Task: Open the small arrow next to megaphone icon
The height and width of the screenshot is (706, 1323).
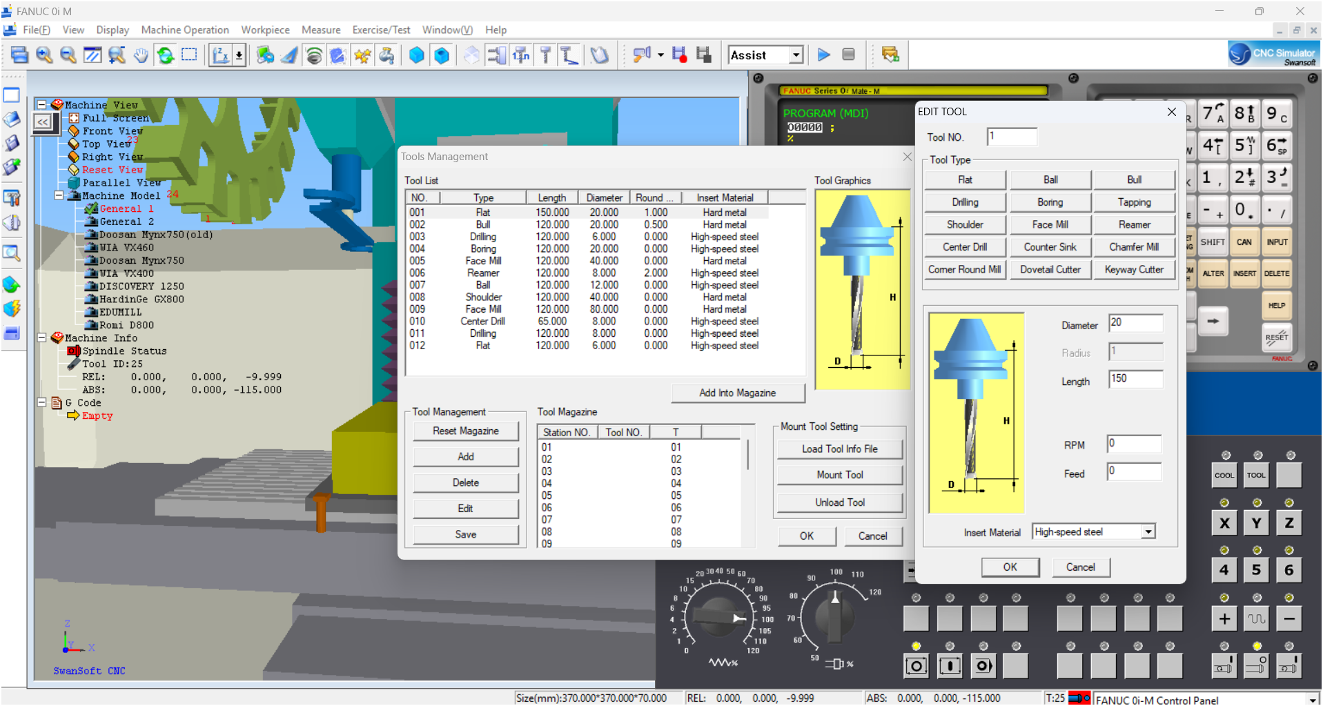Action: pos(660,55)
